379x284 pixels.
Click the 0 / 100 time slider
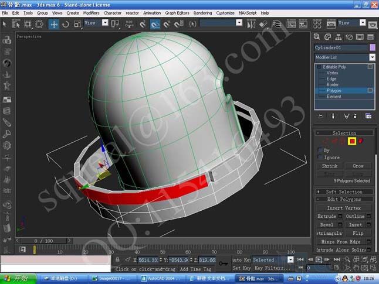coord(43,241)
